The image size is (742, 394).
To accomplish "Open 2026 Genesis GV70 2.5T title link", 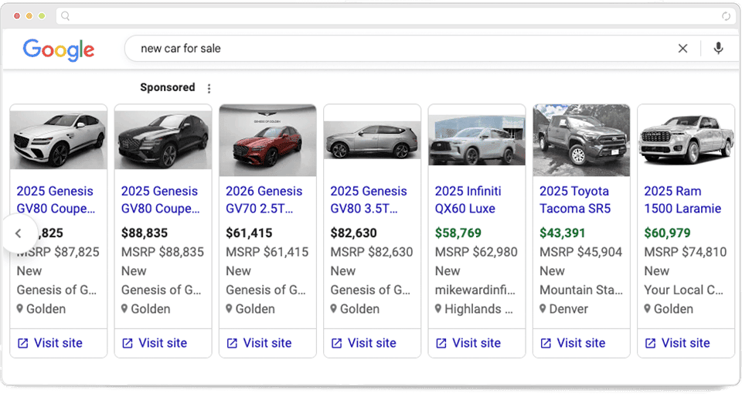I will pos(264,199).
